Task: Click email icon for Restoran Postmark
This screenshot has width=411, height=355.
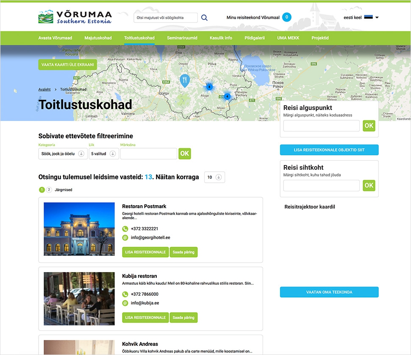Action: pyautogui.click(x=125, y=238)
